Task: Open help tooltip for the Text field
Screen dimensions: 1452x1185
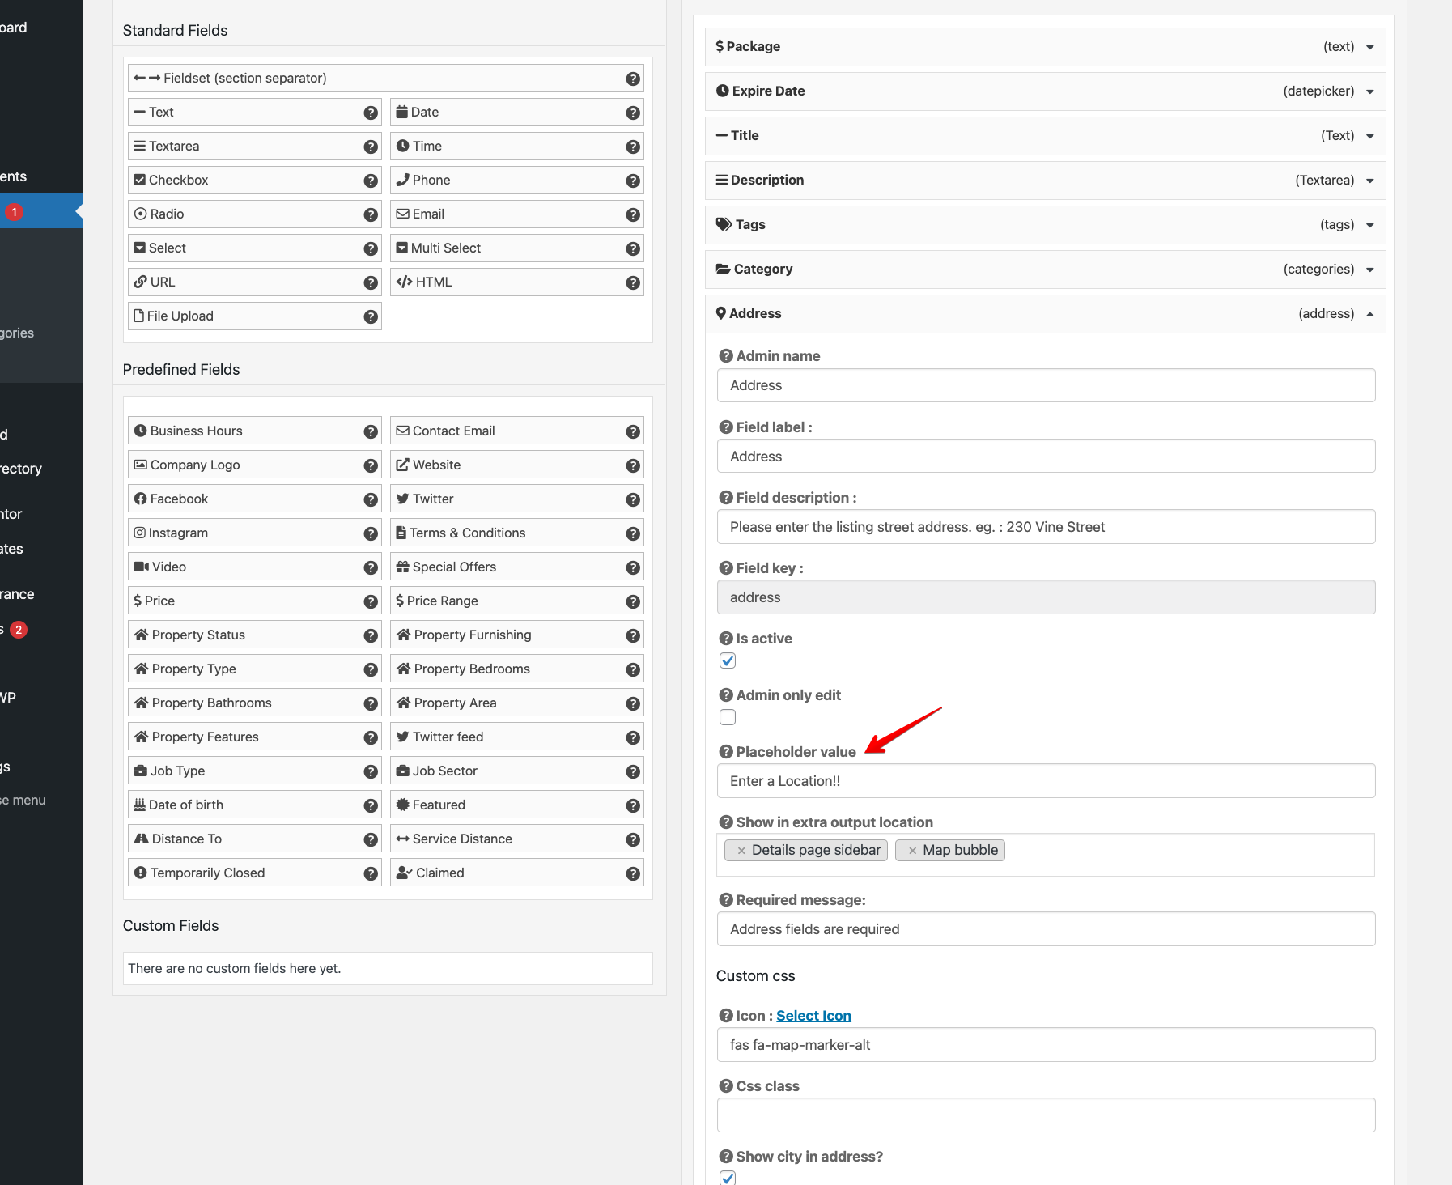Action: (370, 113)
